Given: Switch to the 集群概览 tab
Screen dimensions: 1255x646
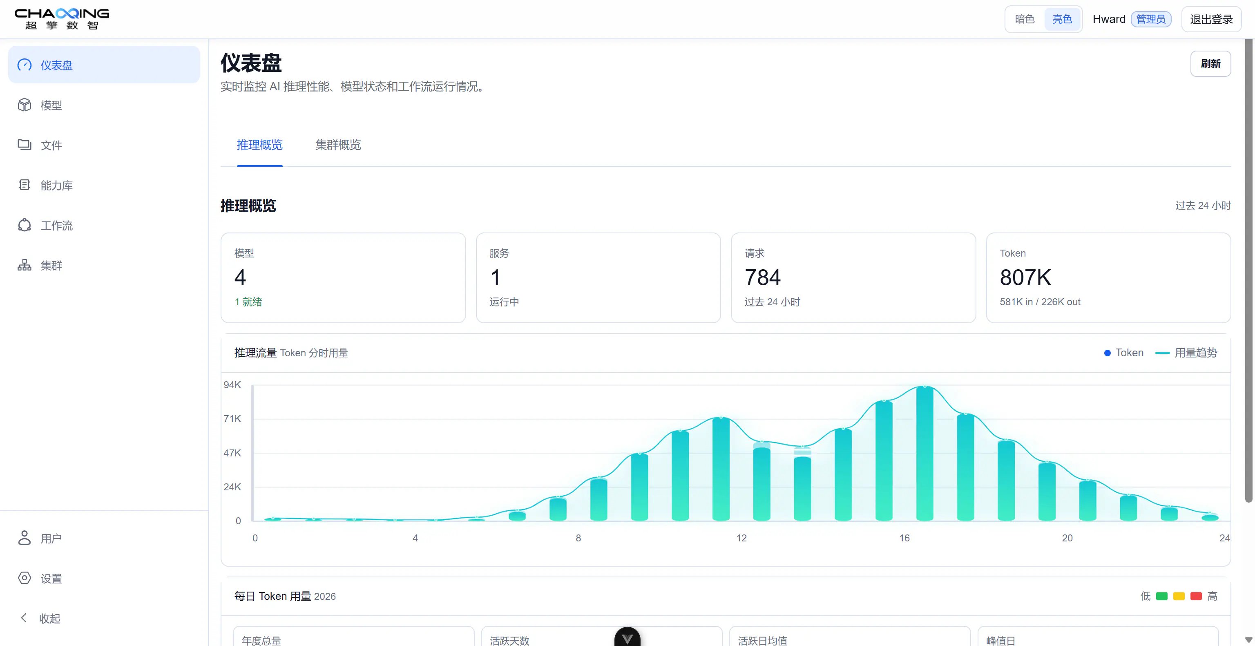Looking at the screenshot, I should click(x=337, y=145).
